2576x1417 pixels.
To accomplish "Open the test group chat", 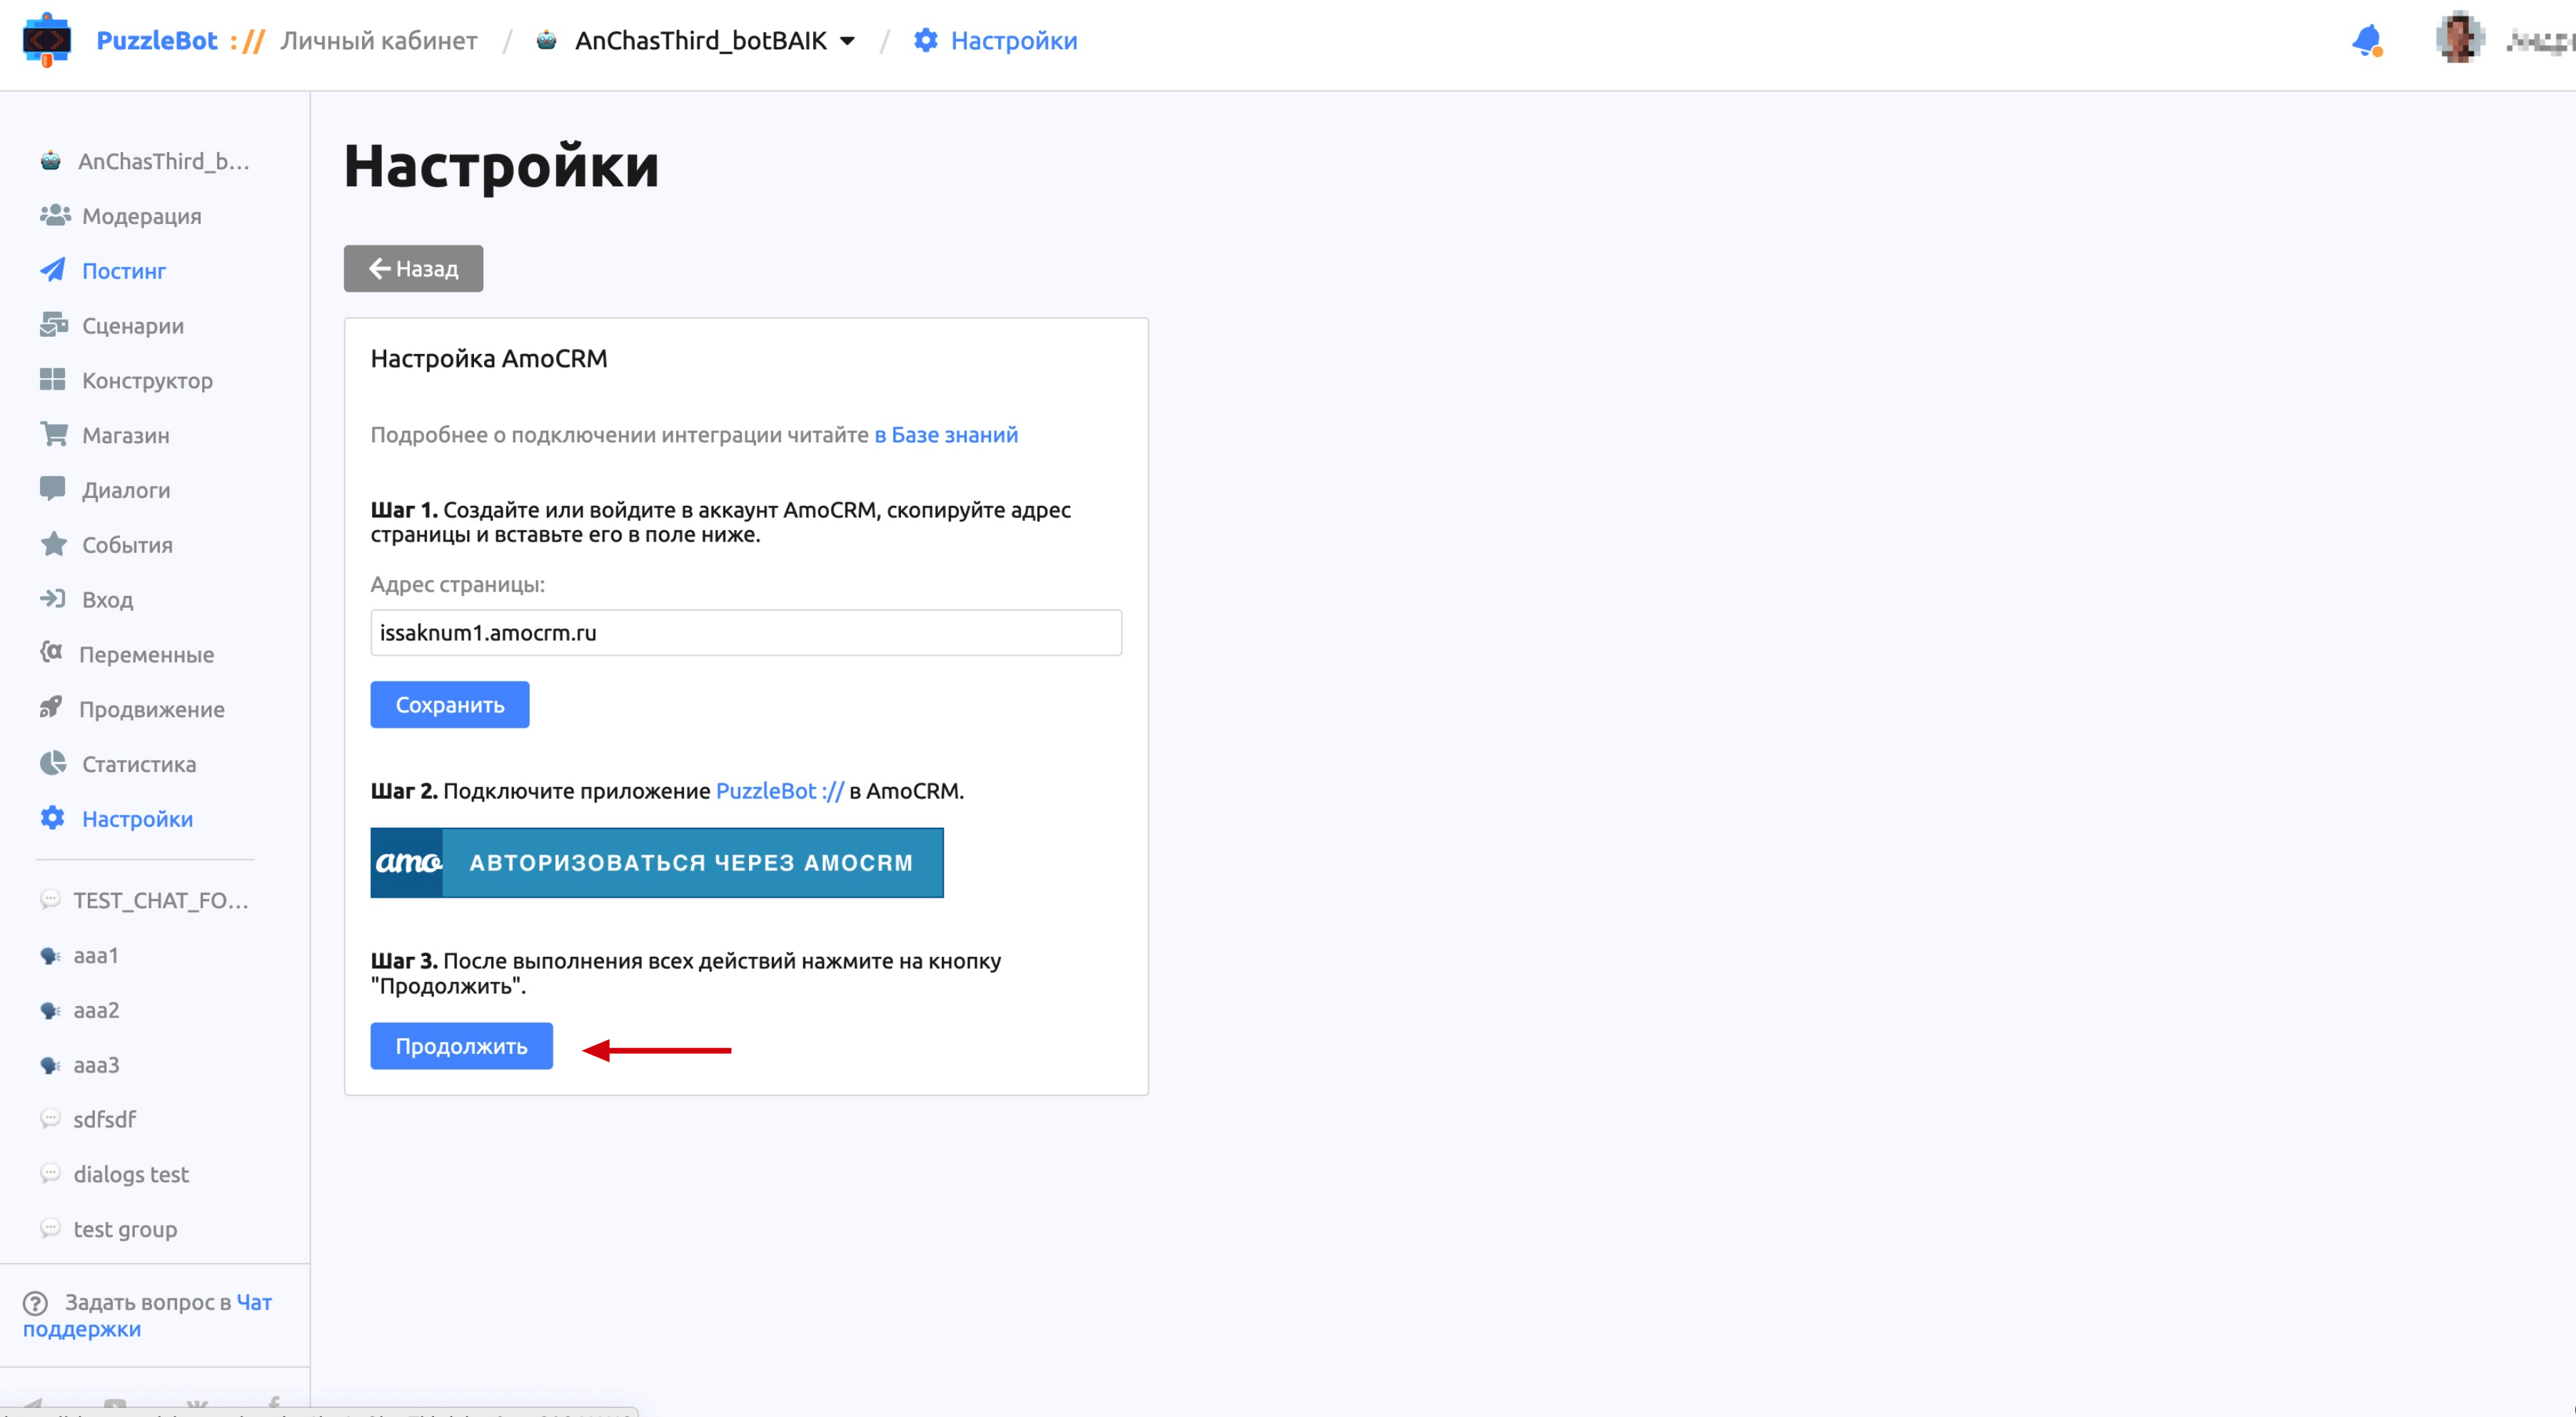I will point(125,1229).
